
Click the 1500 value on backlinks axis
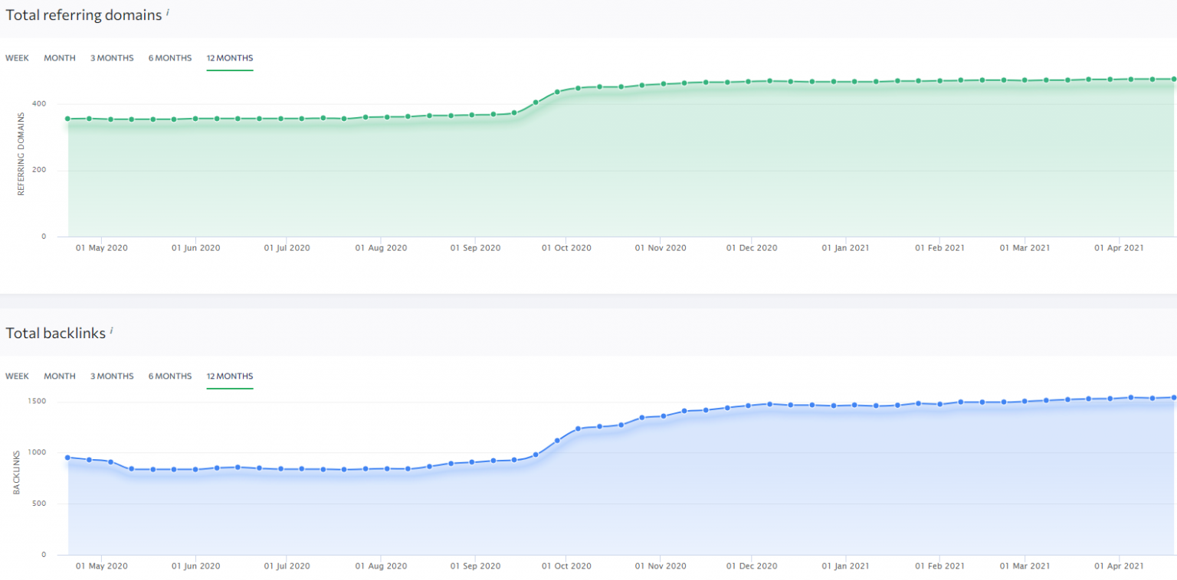(37, 401)
